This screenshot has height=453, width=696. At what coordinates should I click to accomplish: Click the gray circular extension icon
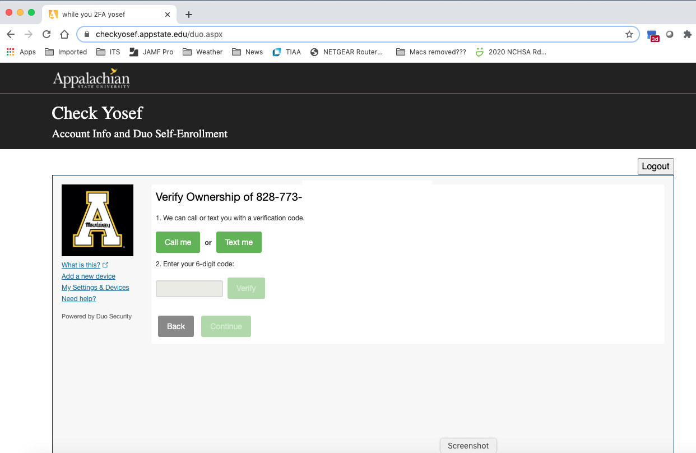click(670, 34)
